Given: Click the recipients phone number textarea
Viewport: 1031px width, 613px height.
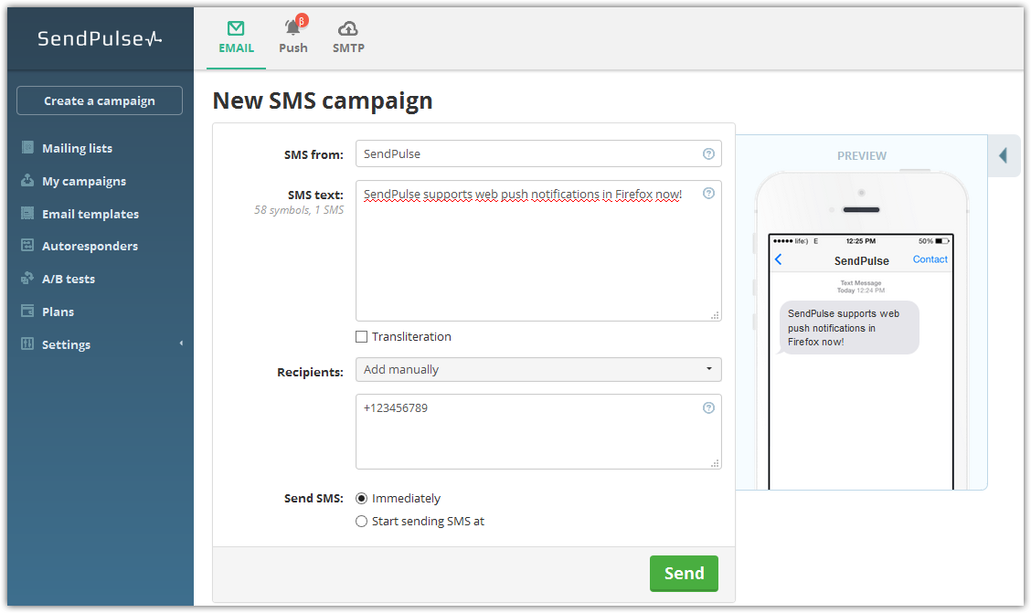Looking at the screenshot, I should 538,432.
